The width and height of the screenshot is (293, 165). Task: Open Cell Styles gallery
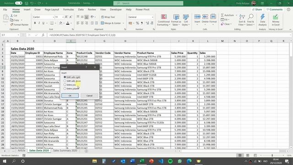point(186,20)
